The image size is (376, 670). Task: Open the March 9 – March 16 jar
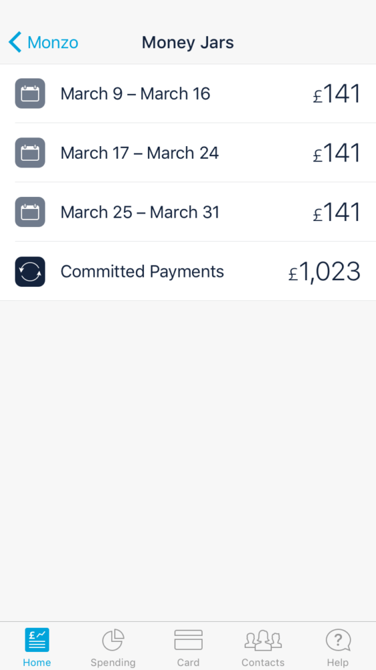[x=188, y=94]
